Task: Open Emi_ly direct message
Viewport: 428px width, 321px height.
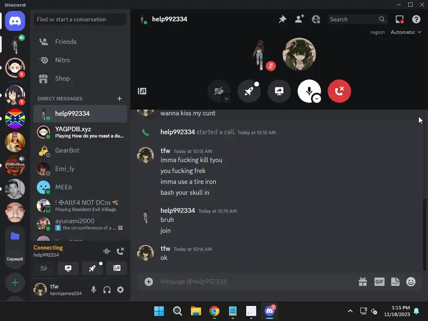Action: (80, 169)
